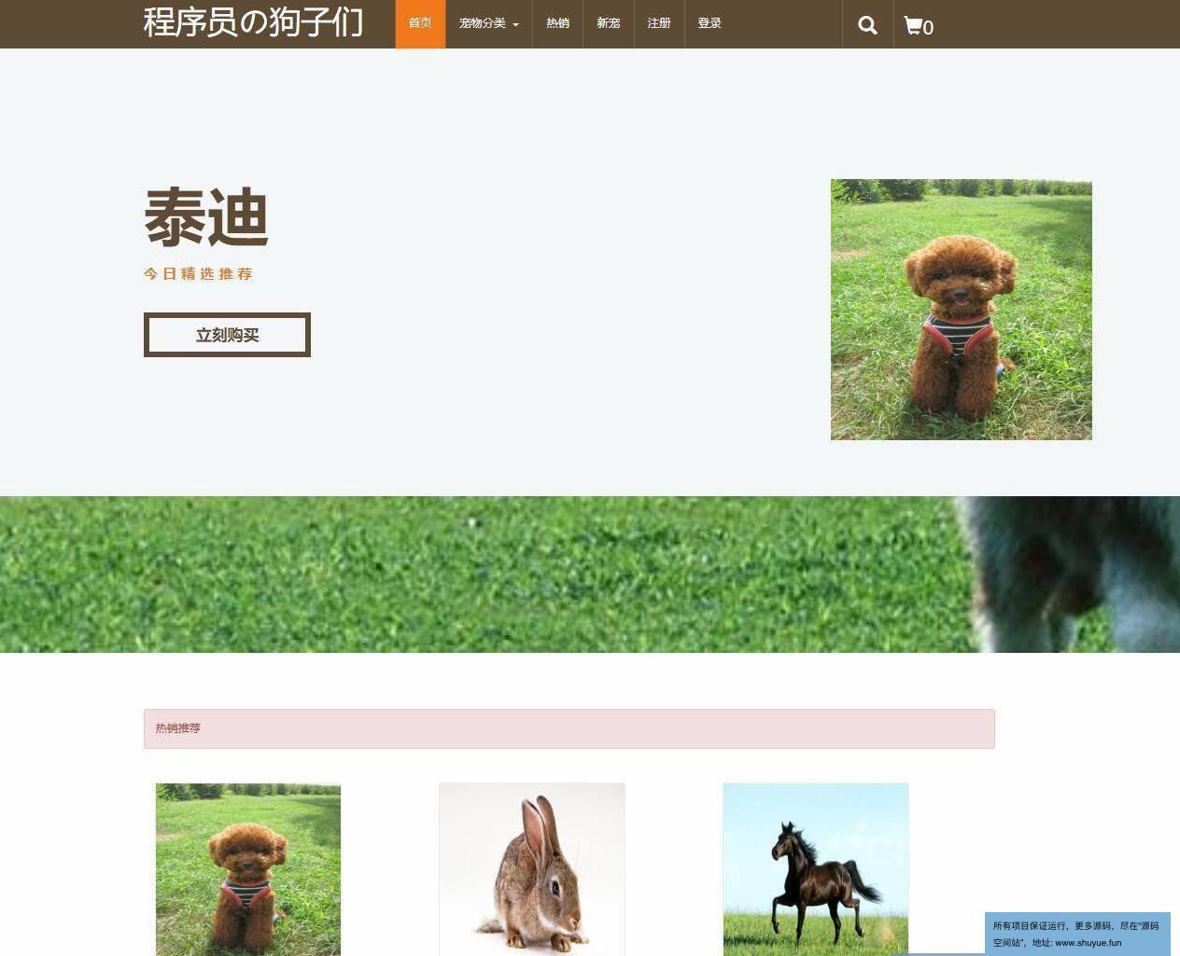Open the 热销 menu item
The width and height of the screenshot is (1180, 956).
557,23
